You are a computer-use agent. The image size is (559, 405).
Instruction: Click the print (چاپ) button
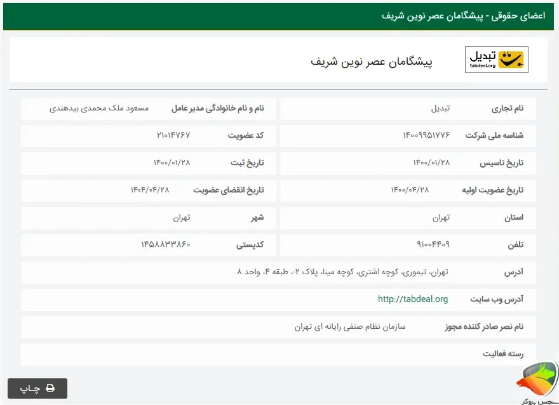(37, 388)
